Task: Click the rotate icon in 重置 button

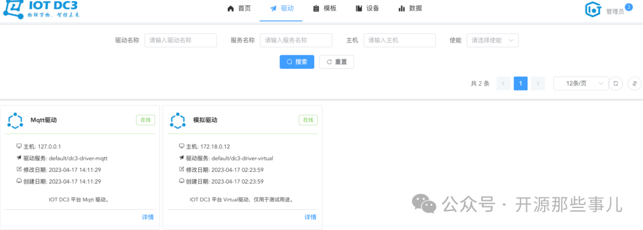Action: pyautogui.click(x=329, y=62)
